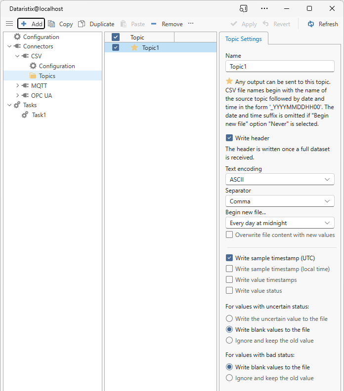This screenshot has height=391, width=344.
Task: Click the Remove minus icon
Action: [154, 24]
